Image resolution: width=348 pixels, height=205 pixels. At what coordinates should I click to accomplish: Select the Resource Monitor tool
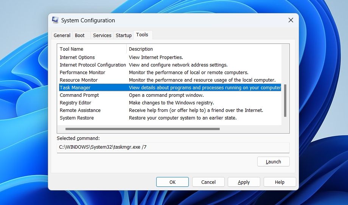point(170,80)
